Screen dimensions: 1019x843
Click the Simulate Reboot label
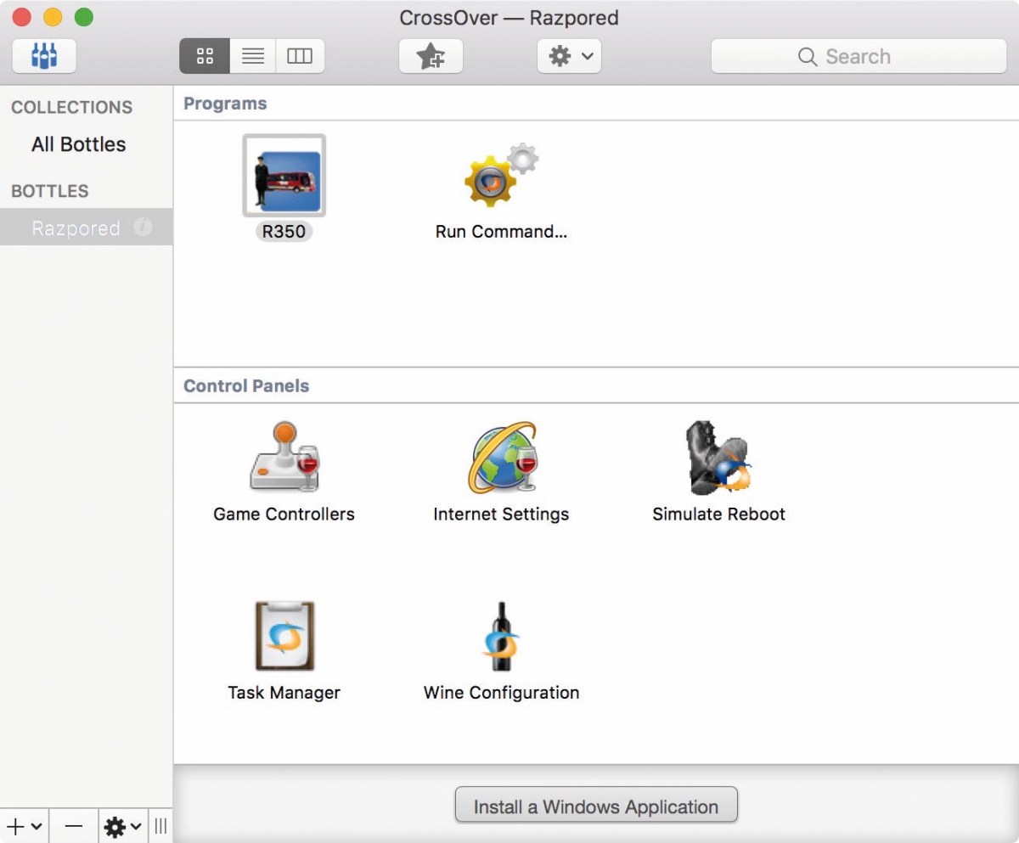718,514
